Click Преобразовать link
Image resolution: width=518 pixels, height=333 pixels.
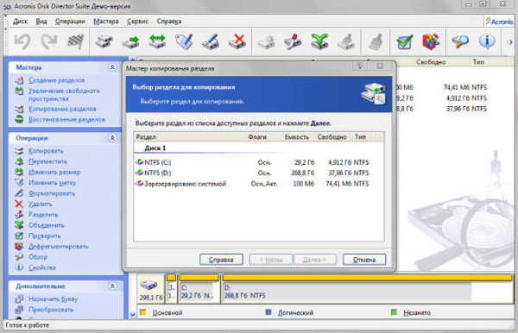pos(51,310)
